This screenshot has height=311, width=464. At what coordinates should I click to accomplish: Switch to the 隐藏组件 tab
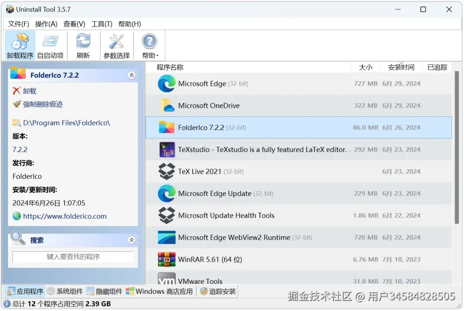pyautogui.click(x=104, y=292)
